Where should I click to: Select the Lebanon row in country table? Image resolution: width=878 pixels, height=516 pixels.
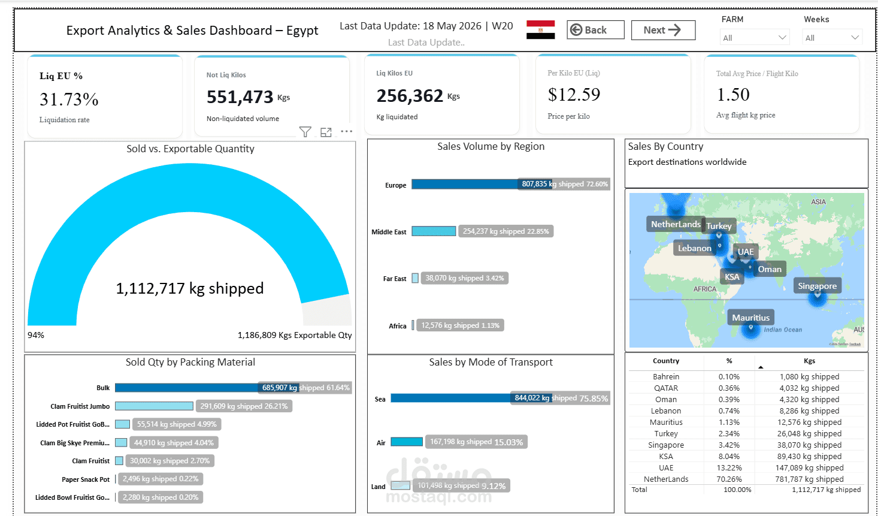pyautogui.click(x=746, y=411)
